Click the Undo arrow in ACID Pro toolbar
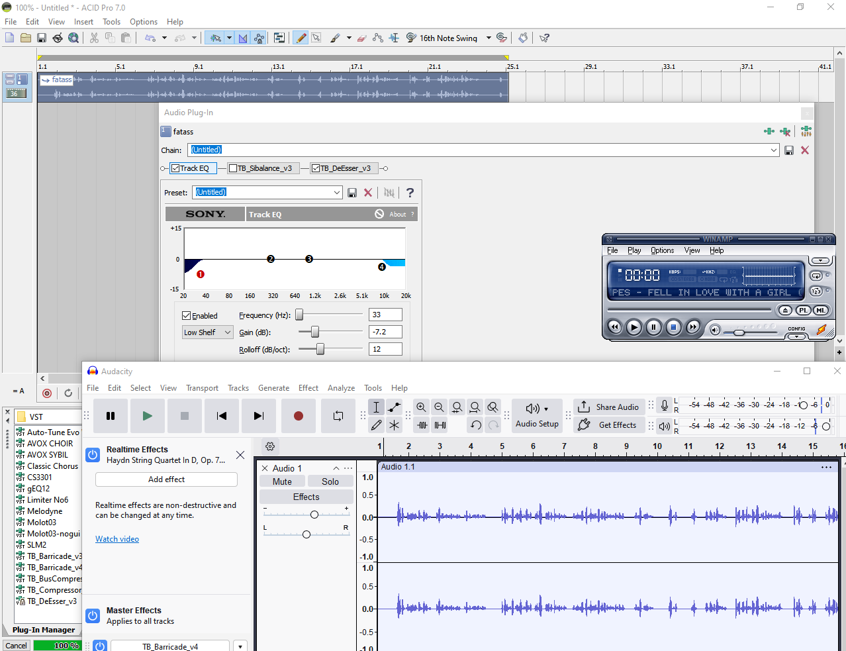 click(150, 38)
